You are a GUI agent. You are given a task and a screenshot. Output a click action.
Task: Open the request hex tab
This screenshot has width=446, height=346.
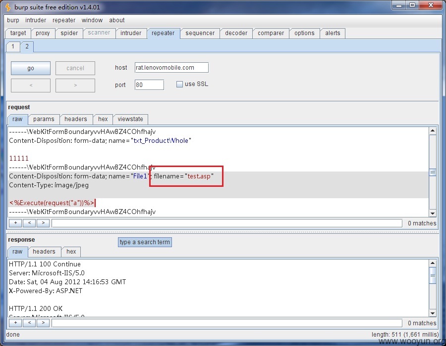[103, 119]
